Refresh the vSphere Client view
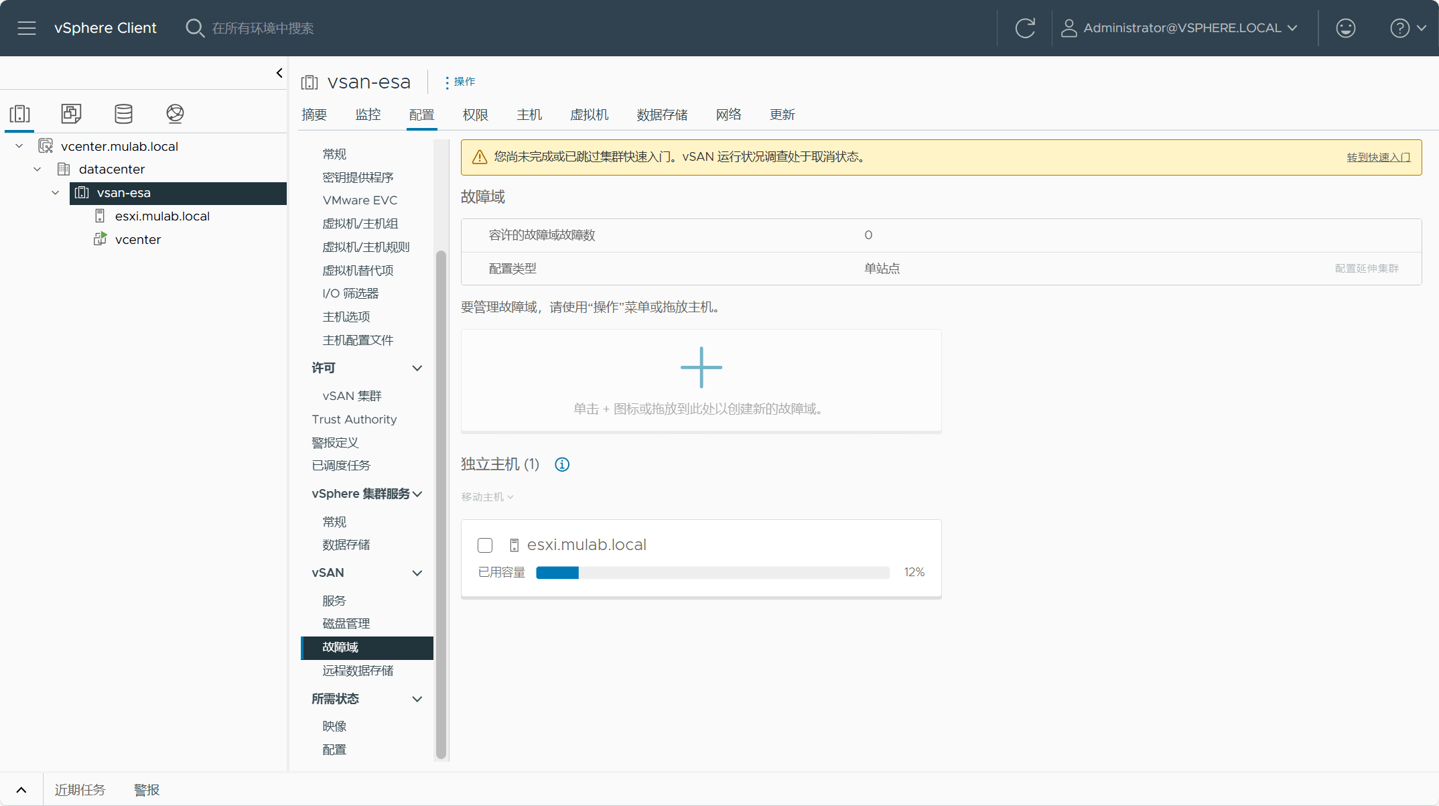1439x806 pixels. (1025, 28)
